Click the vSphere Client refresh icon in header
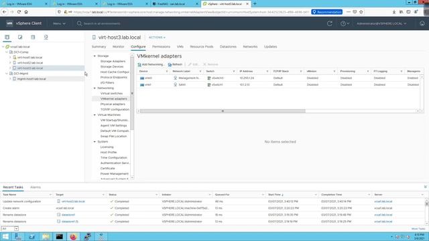 330,23
